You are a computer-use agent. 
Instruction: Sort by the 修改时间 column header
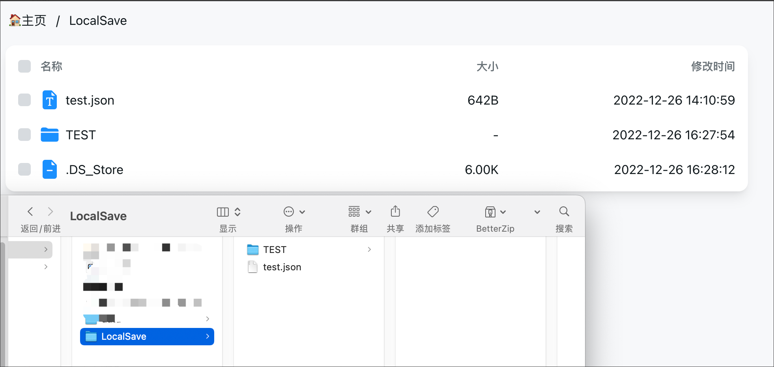(x=712, y=66)
